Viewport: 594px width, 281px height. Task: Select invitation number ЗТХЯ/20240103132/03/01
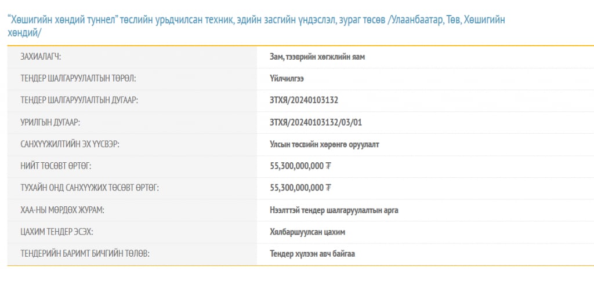click(x=316, y=122)
